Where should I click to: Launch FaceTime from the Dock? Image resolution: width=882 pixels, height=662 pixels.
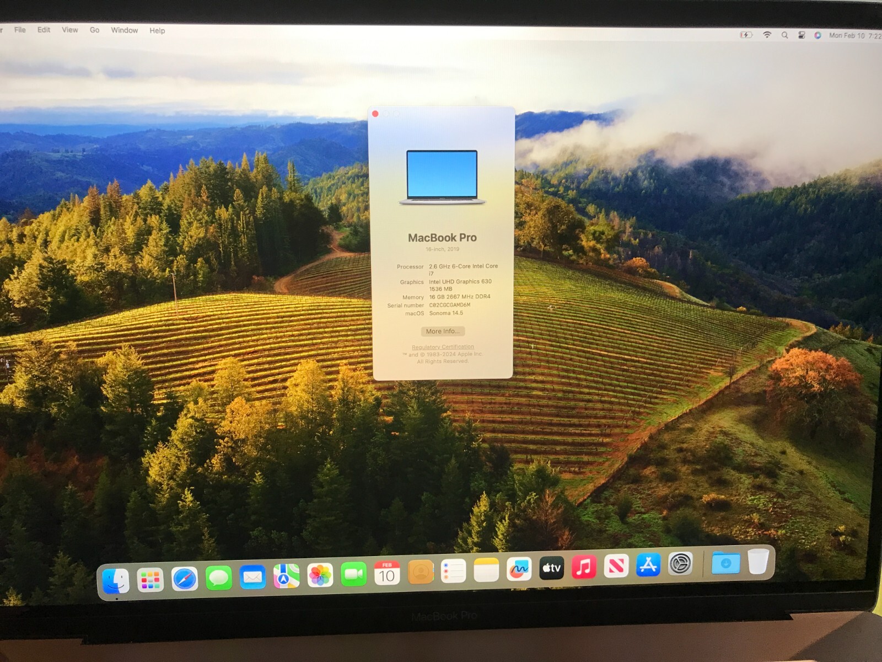354,574
